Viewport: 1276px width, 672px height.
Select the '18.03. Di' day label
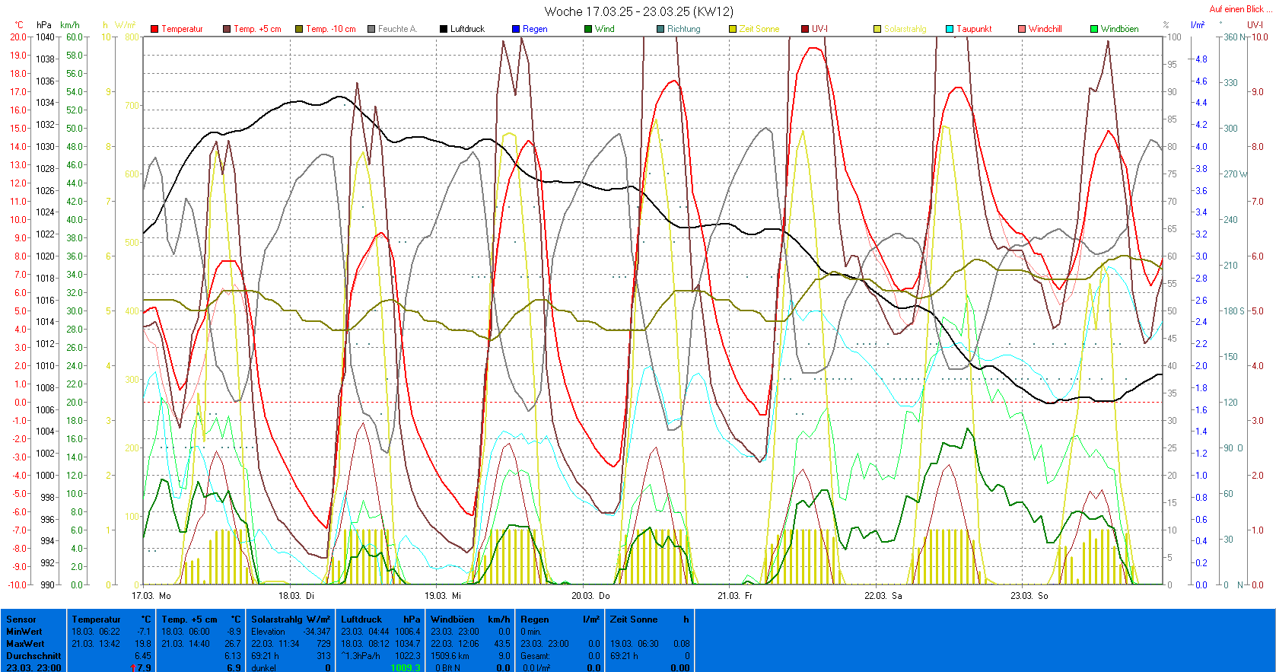click(x=296, y=596)
